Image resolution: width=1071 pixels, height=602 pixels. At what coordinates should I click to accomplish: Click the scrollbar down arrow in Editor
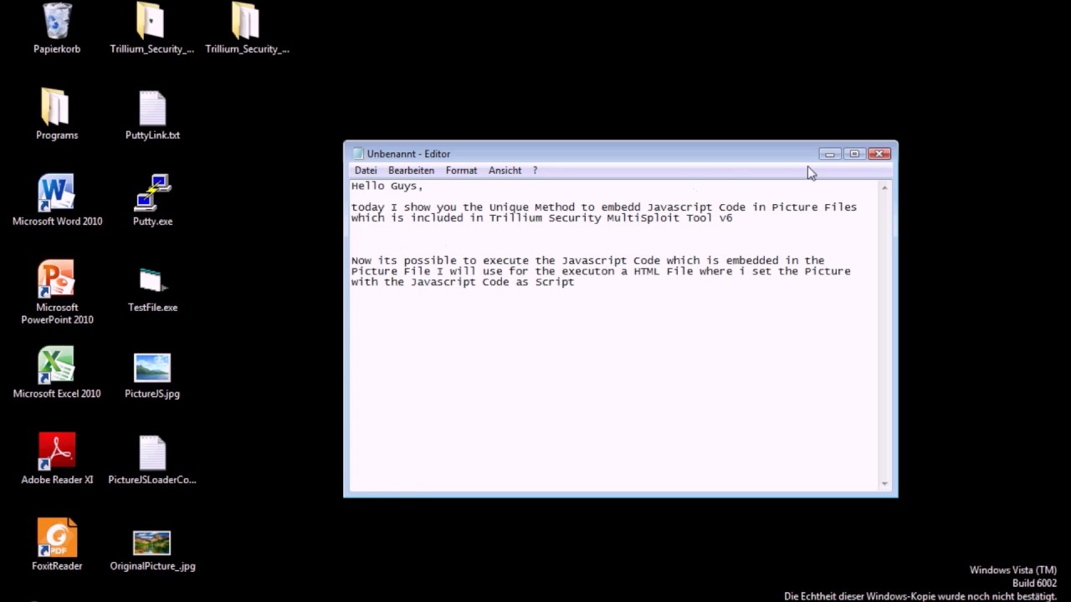coord(884,483)
